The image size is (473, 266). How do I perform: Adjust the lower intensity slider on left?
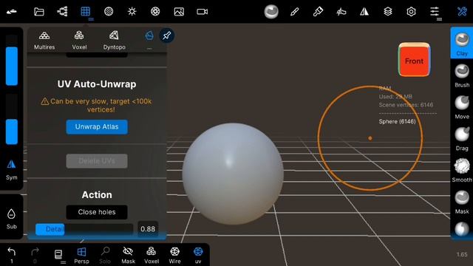12,120
